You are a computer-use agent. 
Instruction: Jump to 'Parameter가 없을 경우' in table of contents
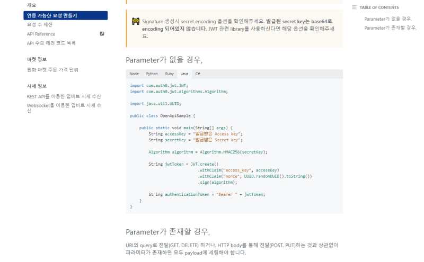tap(388, 19)
